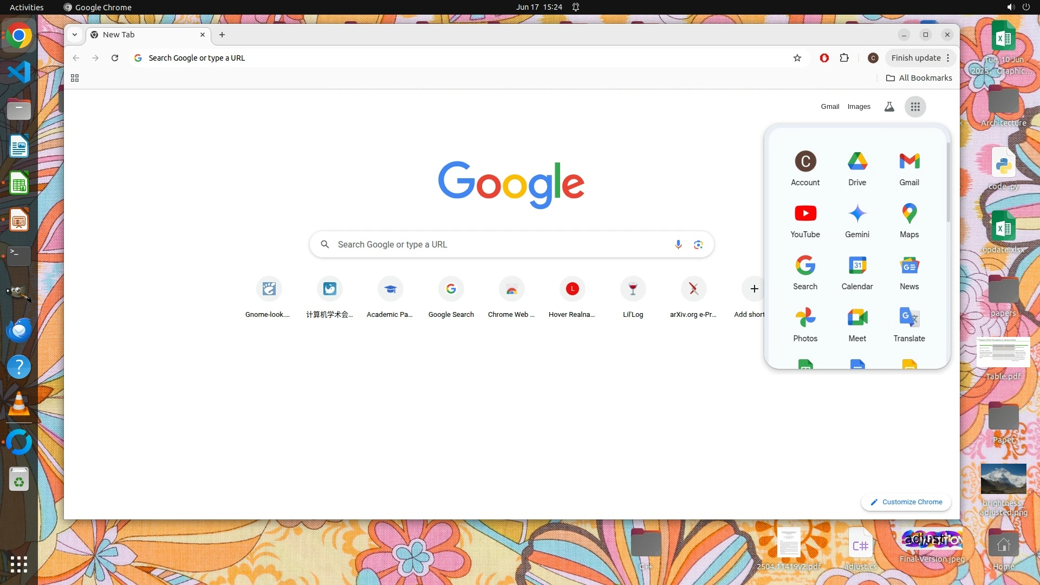1040x585 pixels.
Task: Open the extensions puzzle-piece menu
Action: 844,58
